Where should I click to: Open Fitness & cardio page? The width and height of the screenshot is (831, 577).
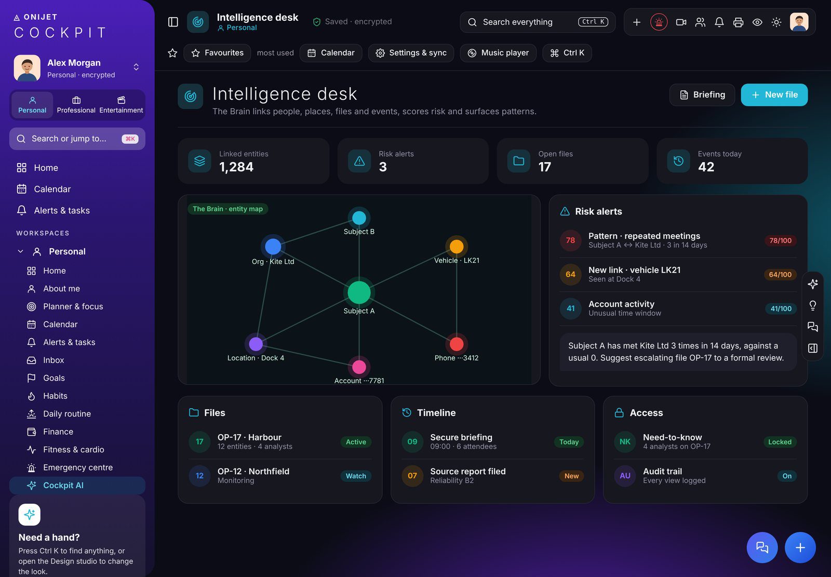tap(77, 450)
